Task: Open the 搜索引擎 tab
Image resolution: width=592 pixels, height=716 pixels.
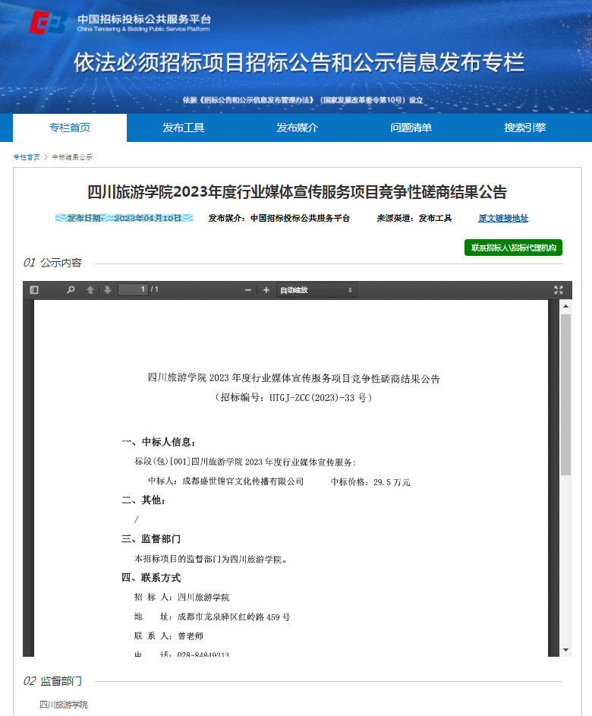Action: (x=525, y=128)
